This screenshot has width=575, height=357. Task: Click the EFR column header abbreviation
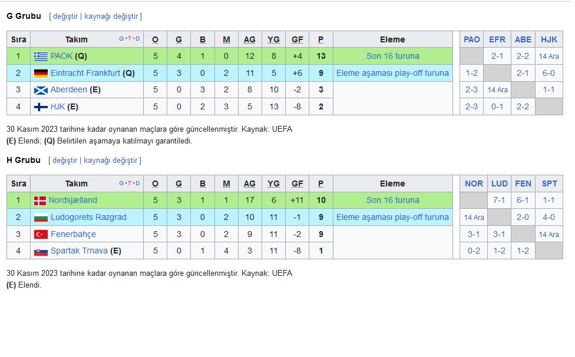[497, 39]
